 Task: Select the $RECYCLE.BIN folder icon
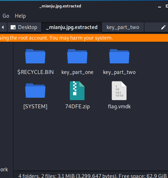coord(35,56)
